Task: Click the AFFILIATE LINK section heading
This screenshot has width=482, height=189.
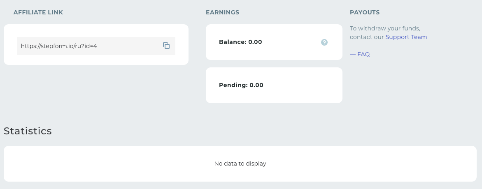Action: coord(38,13)
